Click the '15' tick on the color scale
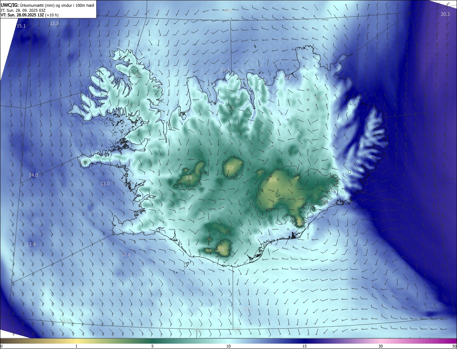 coord(305,346)
